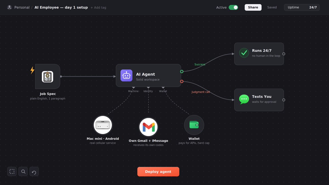Viewport: 329px width, 185px height.
Task: Click the Add tag link
Action: (98, 7)
